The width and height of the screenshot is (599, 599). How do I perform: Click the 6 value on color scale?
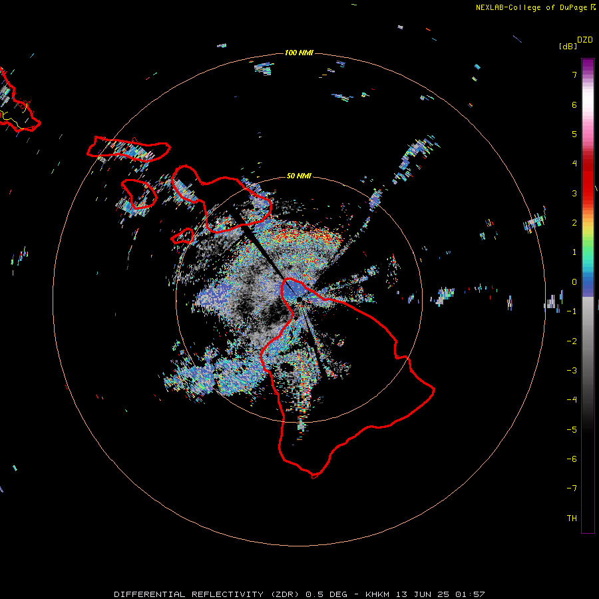574,104
